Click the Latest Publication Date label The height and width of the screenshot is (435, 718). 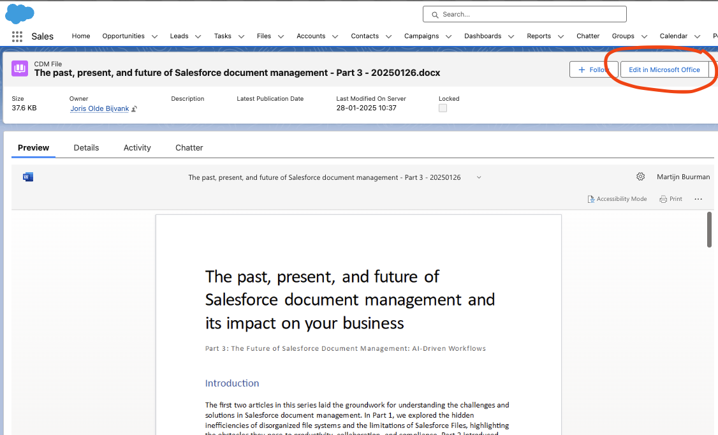[270, 98]
